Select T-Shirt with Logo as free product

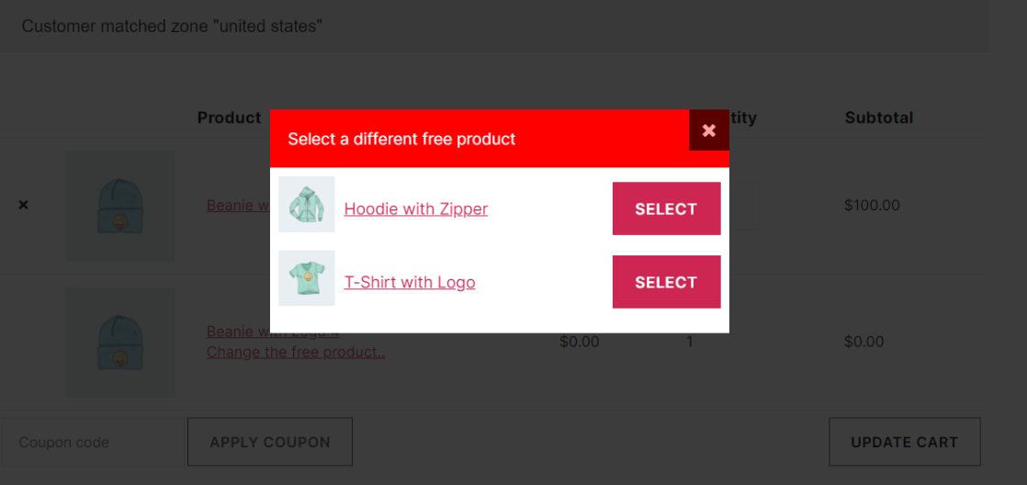(x=666, y=282)
